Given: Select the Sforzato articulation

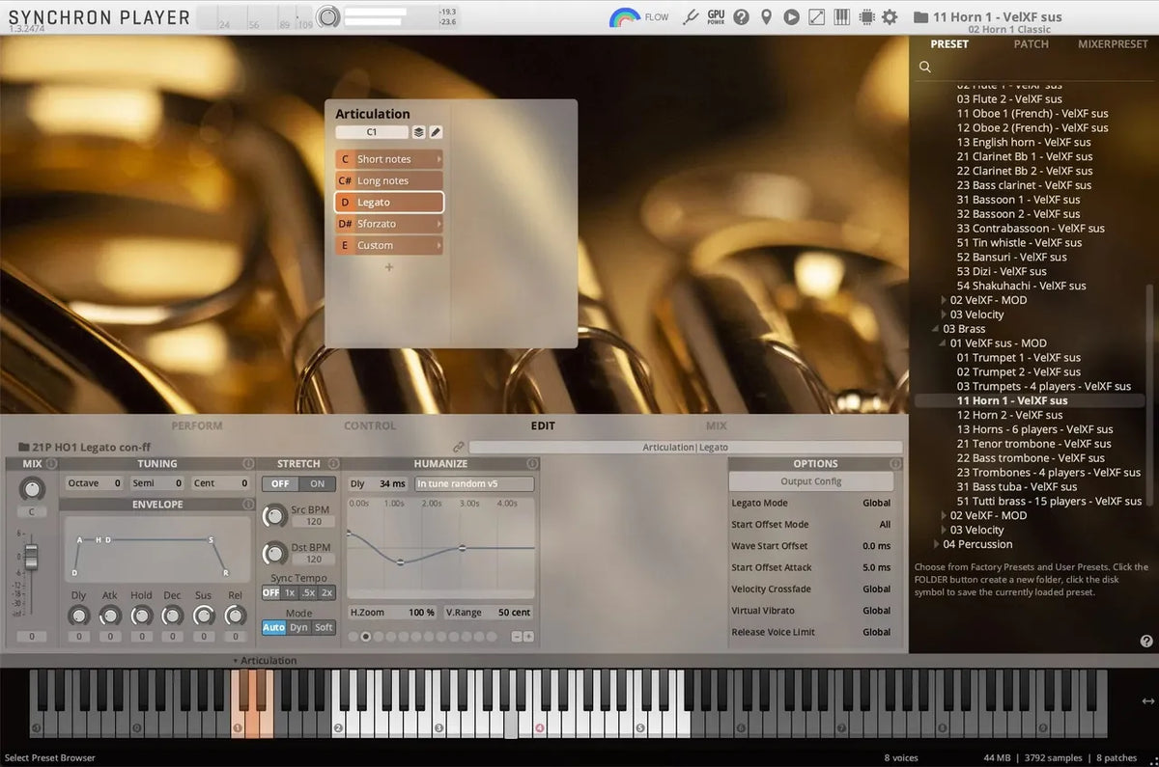Looking at the screenshot, I should (x=389, y=223).
